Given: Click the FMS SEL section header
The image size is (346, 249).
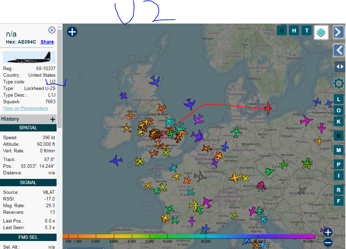Looking at the screenshot, I should [28, 237].
